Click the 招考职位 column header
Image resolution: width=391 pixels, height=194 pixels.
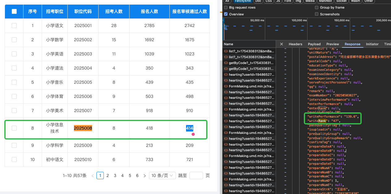click(x=55, y=12)
